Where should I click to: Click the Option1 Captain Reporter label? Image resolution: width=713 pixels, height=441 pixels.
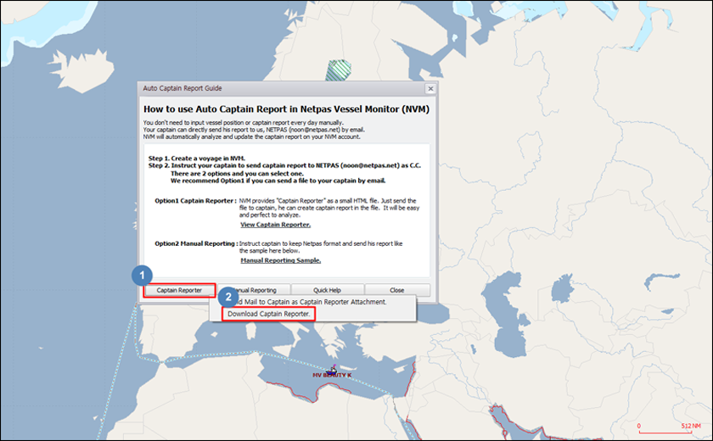tap(195, 201)
